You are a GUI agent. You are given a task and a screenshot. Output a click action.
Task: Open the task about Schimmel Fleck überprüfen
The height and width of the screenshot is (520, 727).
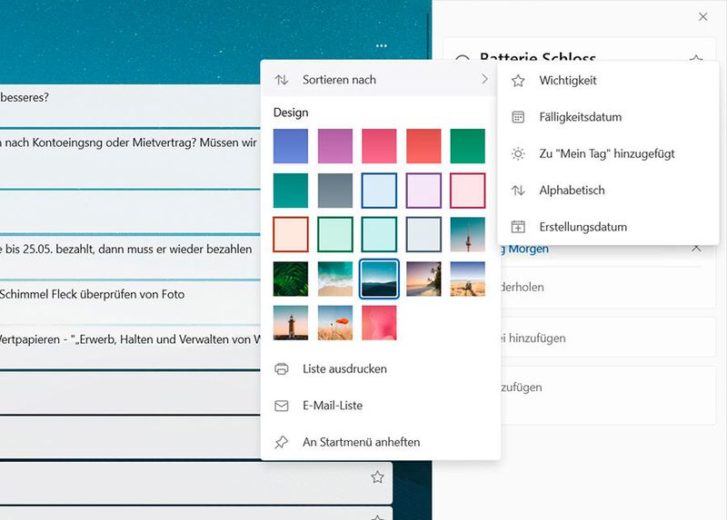130,301
